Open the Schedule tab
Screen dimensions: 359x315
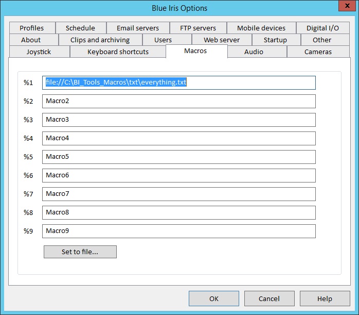point(81,28)
